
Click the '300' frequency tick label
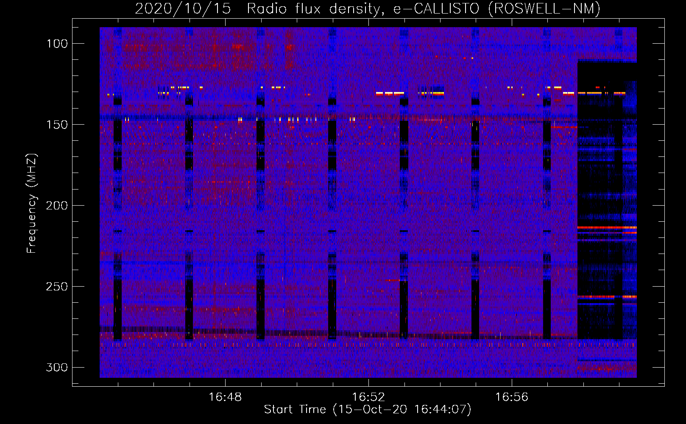click(x=57, y=367)
